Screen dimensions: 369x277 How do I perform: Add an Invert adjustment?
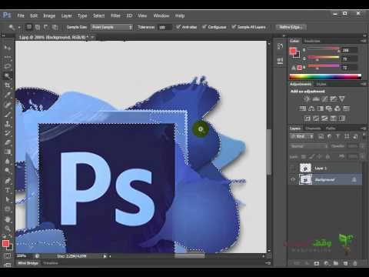pyautogui.click(x=307, y=118)
